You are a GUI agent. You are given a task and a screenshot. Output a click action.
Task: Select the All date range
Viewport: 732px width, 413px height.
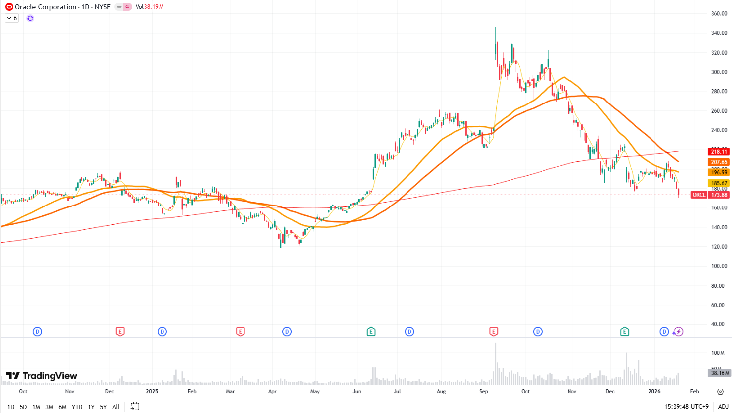point(116,407)
